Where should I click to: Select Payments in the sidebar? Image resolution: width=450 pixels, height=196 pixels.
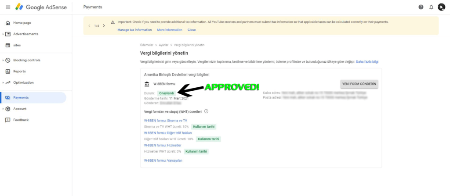click(x=33, y=97)
